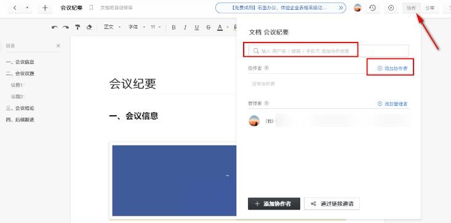
Task: Click the dark 添加协作者 button at the bottom
Action: pyautogui.click(x=274, y=204)
